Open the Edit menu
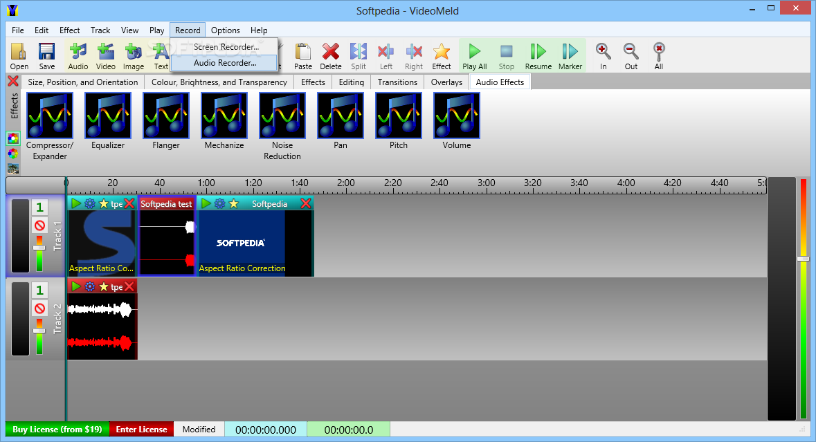This screenshot has height=442, width=816. [x=42, y=30]
